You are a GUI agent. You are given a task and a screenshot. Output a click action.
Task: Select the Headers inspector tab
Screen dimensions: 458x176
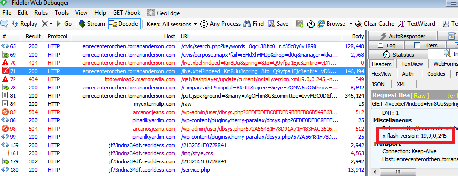coord(382,64)
